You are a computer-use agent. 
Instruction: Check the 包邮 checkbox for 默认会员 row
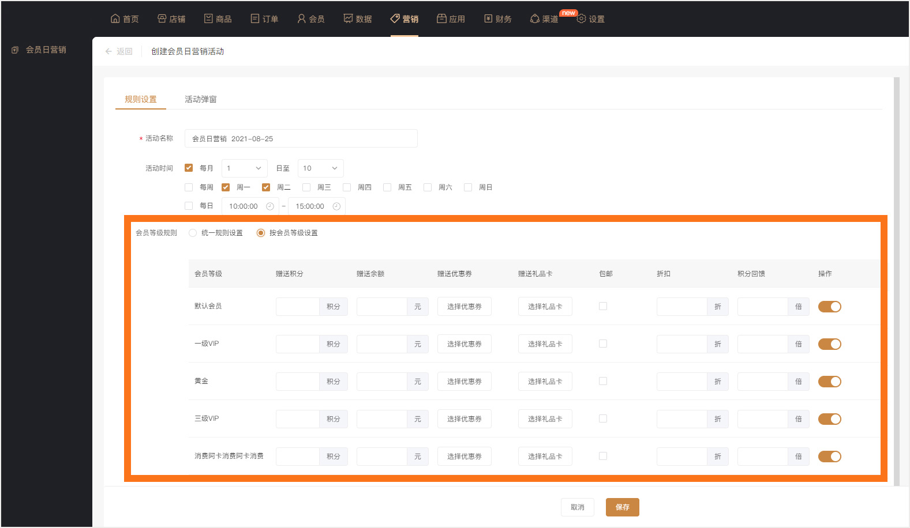[x=603, y=306]
